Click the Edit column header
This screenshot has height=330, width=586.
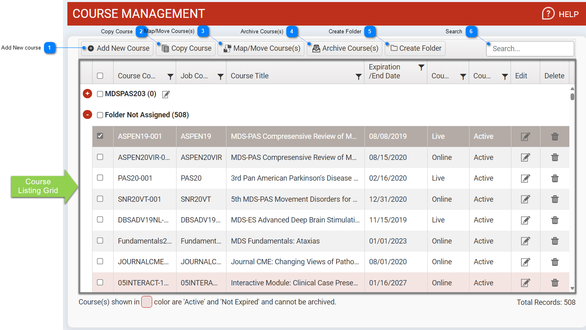pyautogui.click(x=521, y=76)
